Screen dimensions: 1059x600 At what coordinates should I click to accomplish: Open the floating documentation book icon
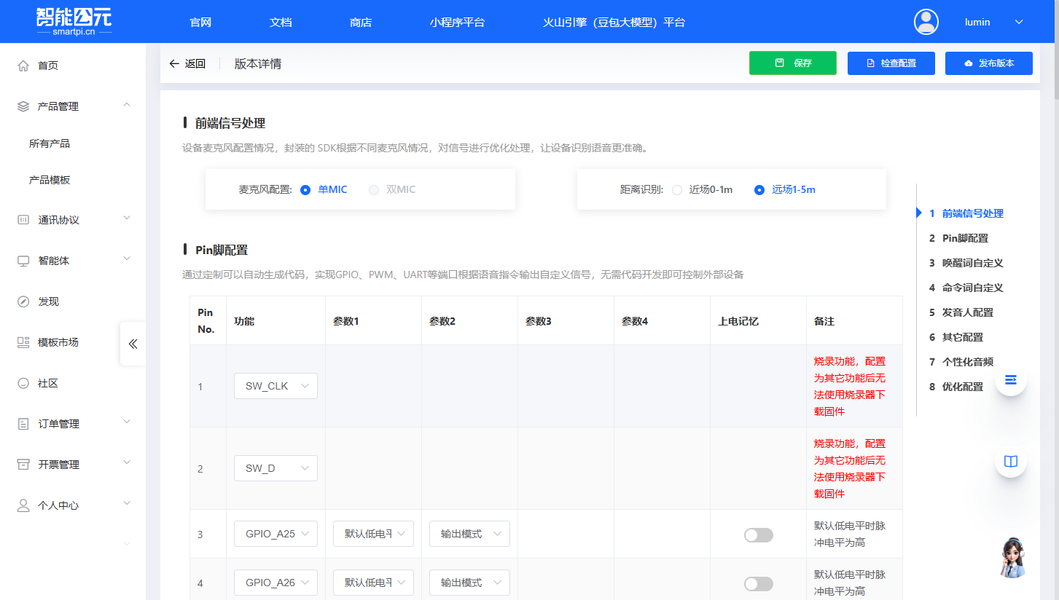[x=1010, y=461]
